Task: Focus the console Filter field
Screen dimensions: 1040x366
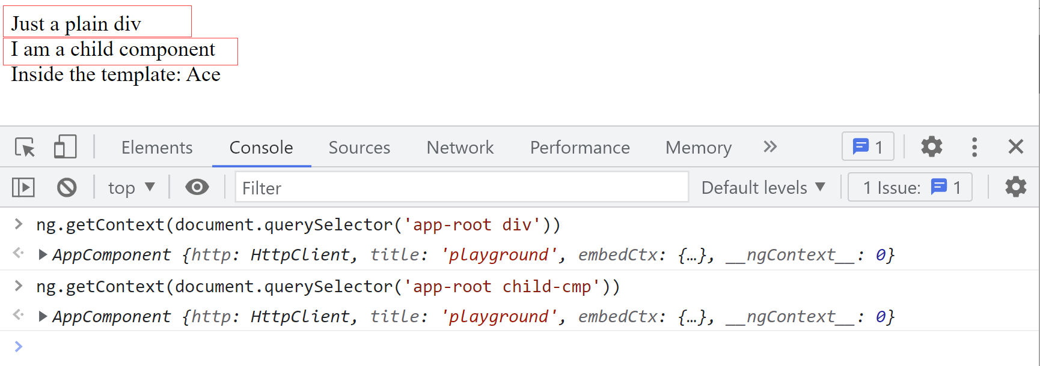Action: pyautogui.click(x=462, y=188)
